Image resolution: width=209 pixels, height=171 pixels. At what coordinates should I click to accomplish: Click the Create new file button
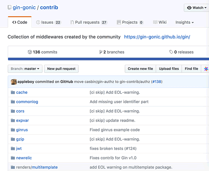click(140, 69)
